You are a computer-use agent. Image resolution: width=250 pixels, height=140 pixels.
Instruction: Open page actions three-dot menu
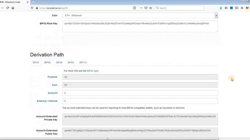tap(141, 8)
